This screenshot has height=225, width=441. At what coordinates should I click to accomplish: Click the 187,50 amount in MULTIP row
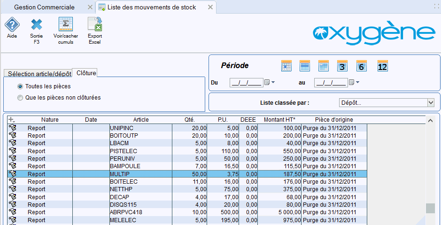click(279, 174)
